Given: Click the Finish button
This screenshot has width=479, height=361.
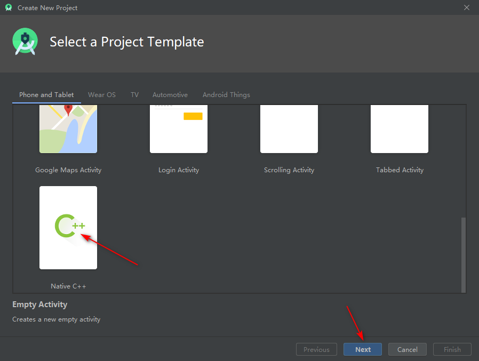Looking at the screenshot, I should 452,349.
